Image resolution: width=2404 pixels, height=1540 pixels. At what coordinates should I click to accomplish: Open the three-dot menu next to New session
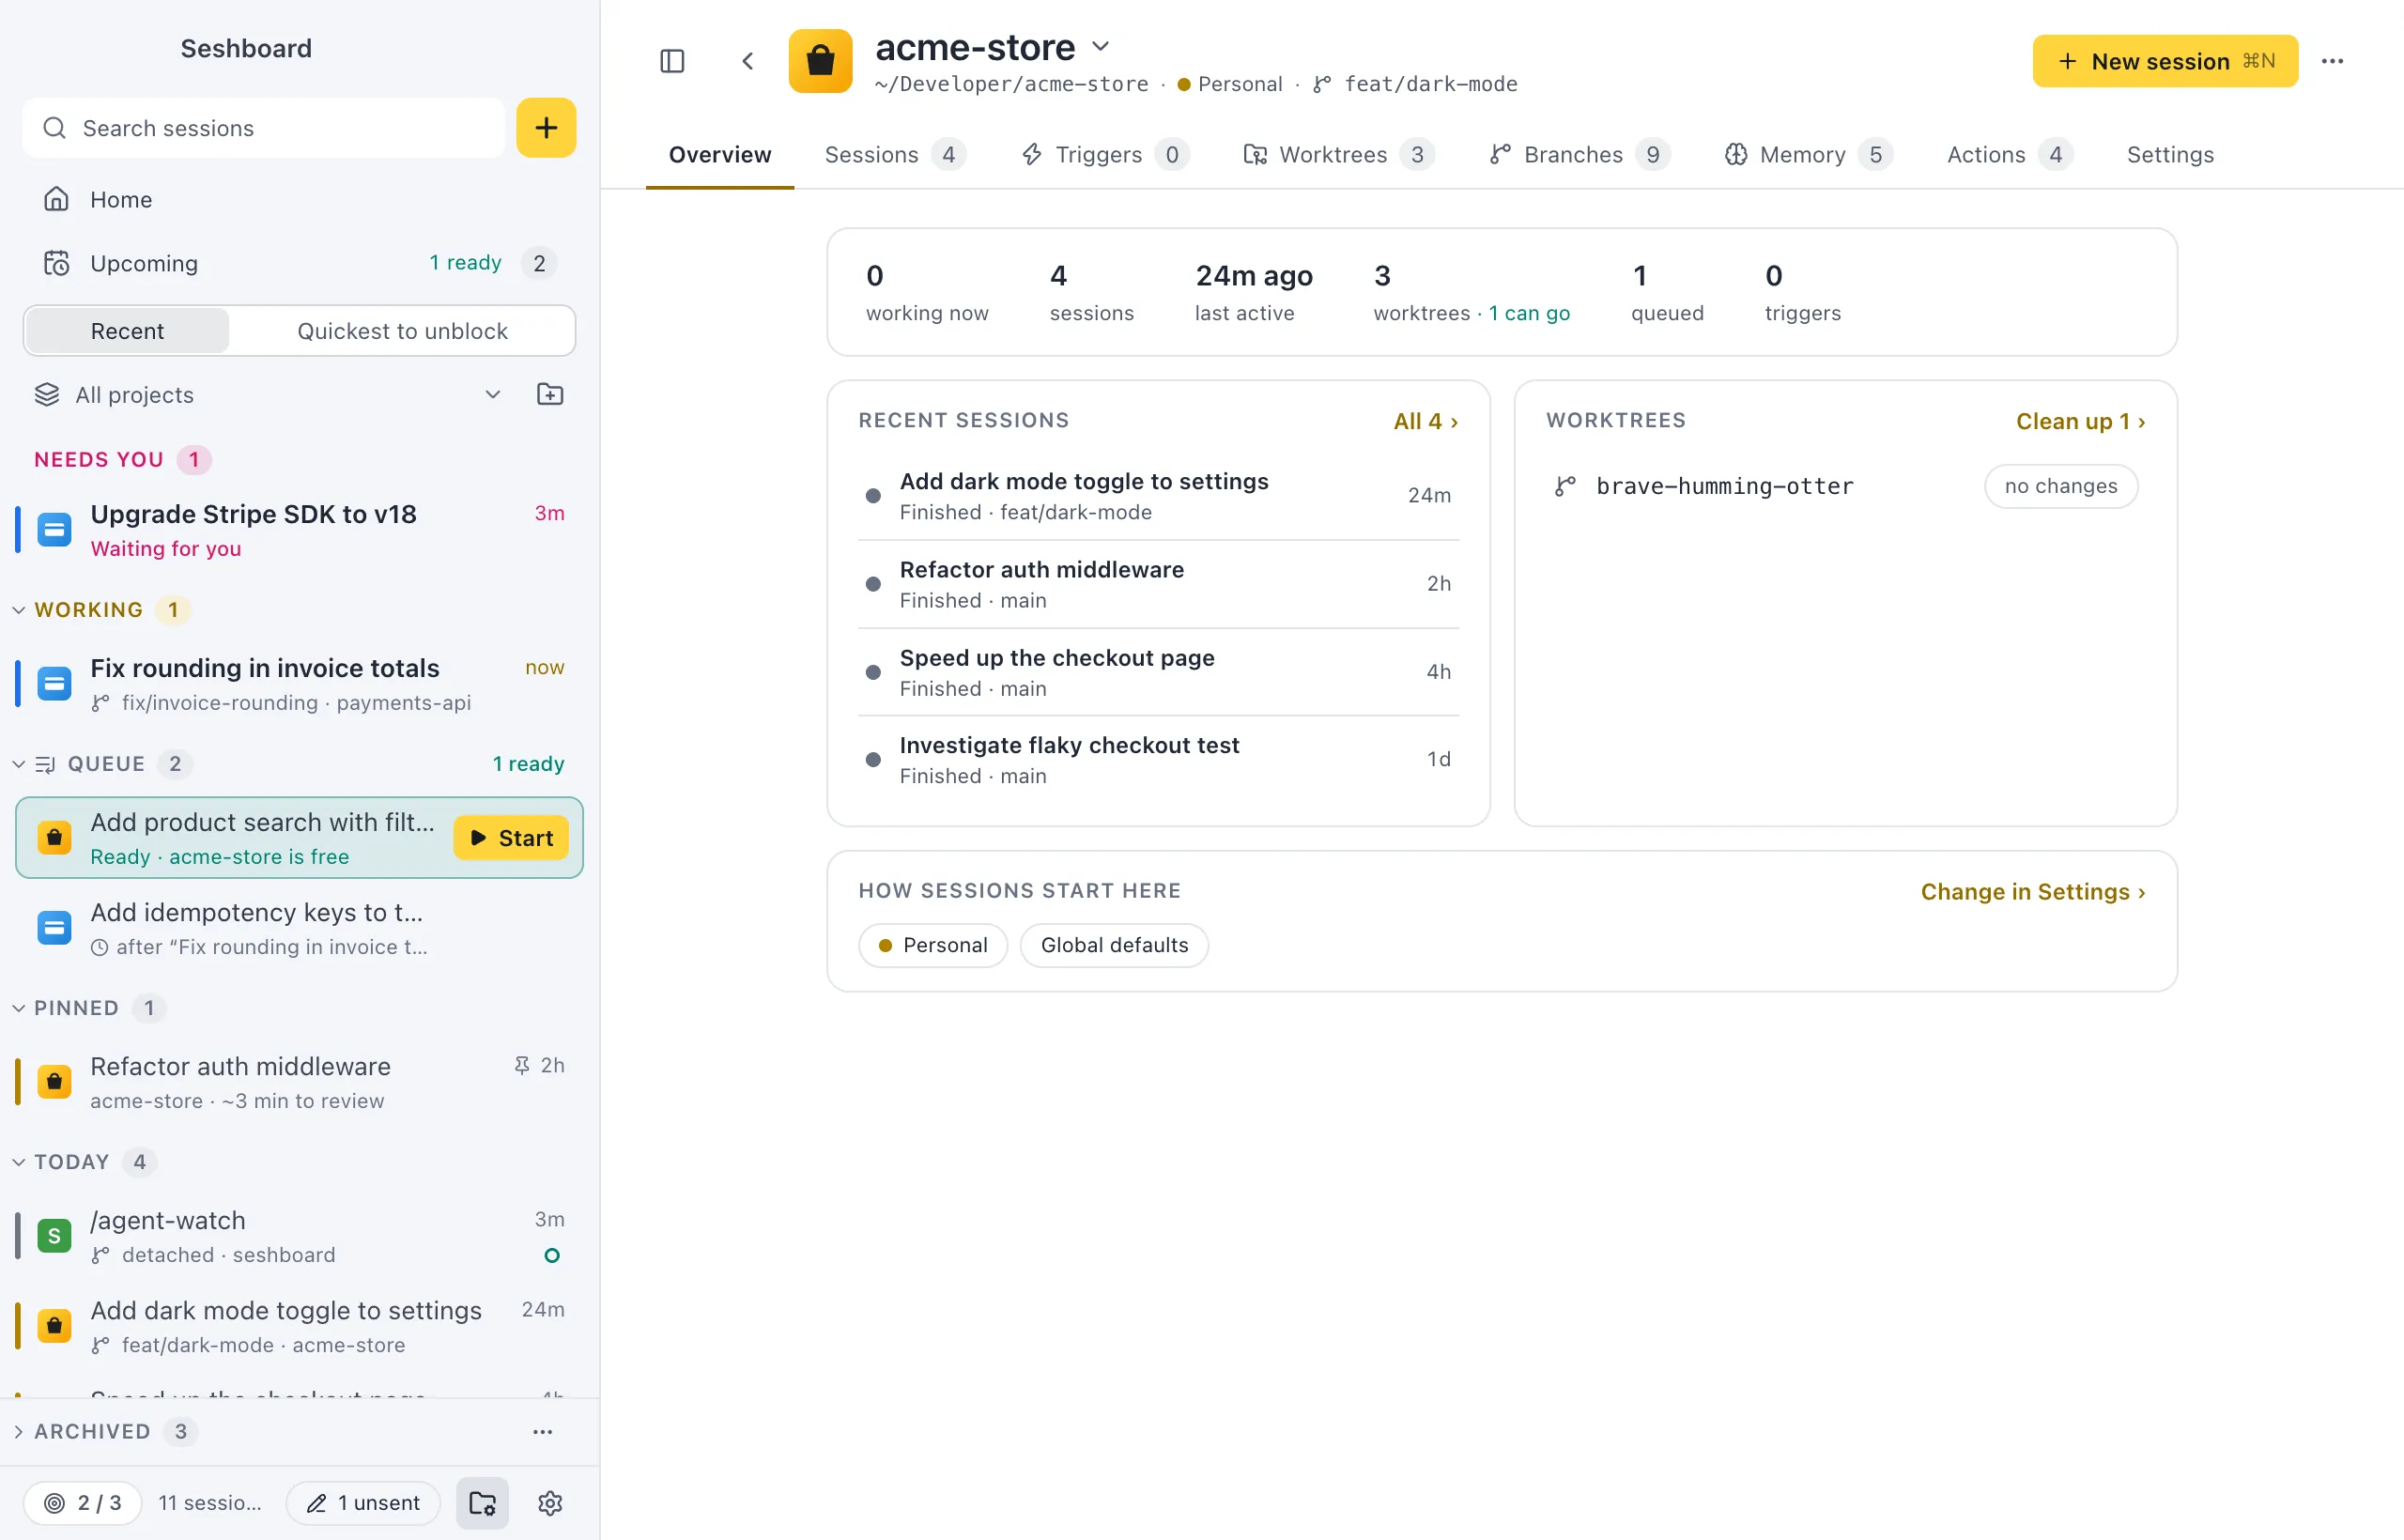tap(2332, 61)
